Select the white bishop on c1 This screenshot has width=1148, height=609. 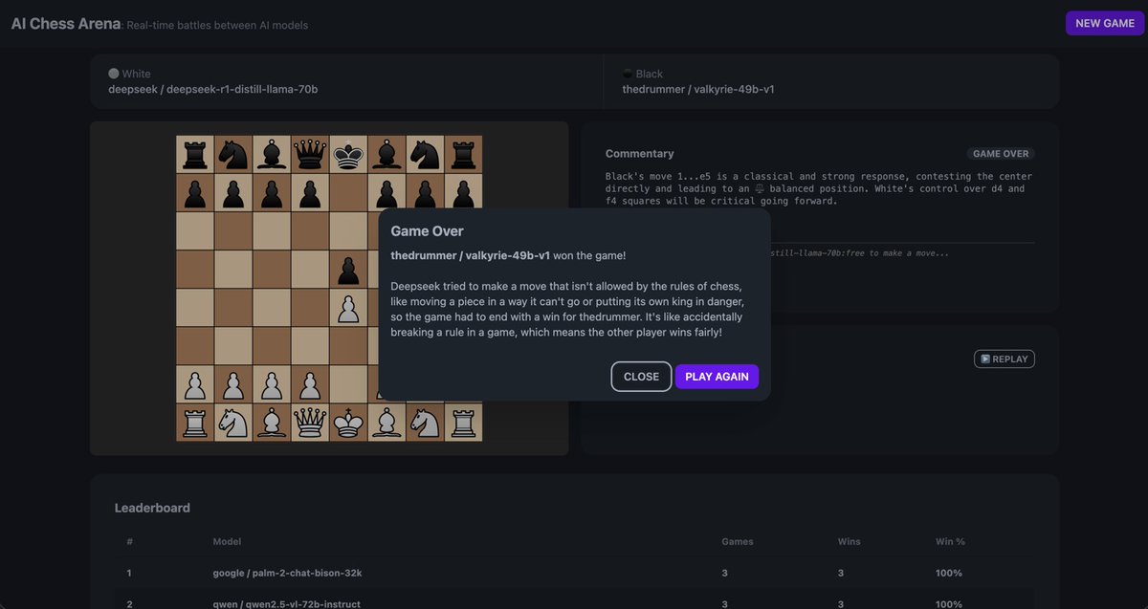click(x=272, y=422)
